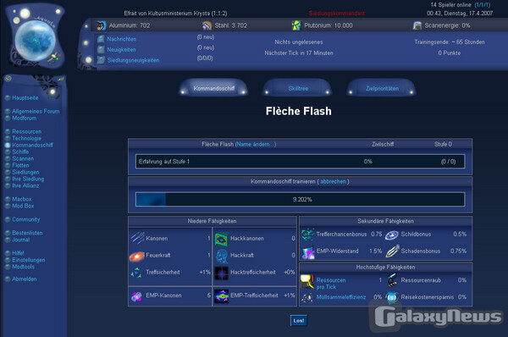508x337 pixels.
Task: Click Abmelden to log out
Action: point(25,279)
